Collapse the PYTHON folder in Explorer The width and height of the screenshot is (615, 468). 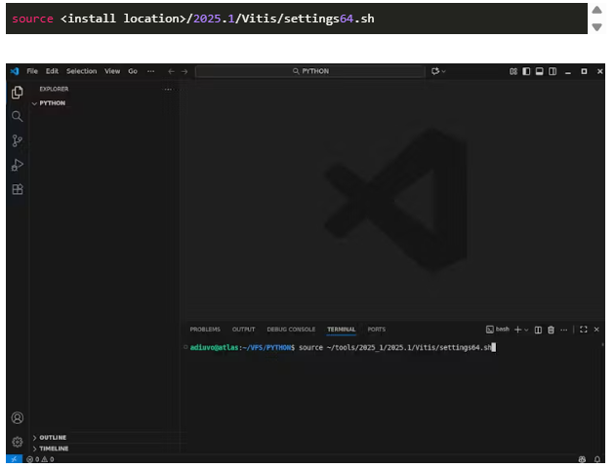click(51, 102)
